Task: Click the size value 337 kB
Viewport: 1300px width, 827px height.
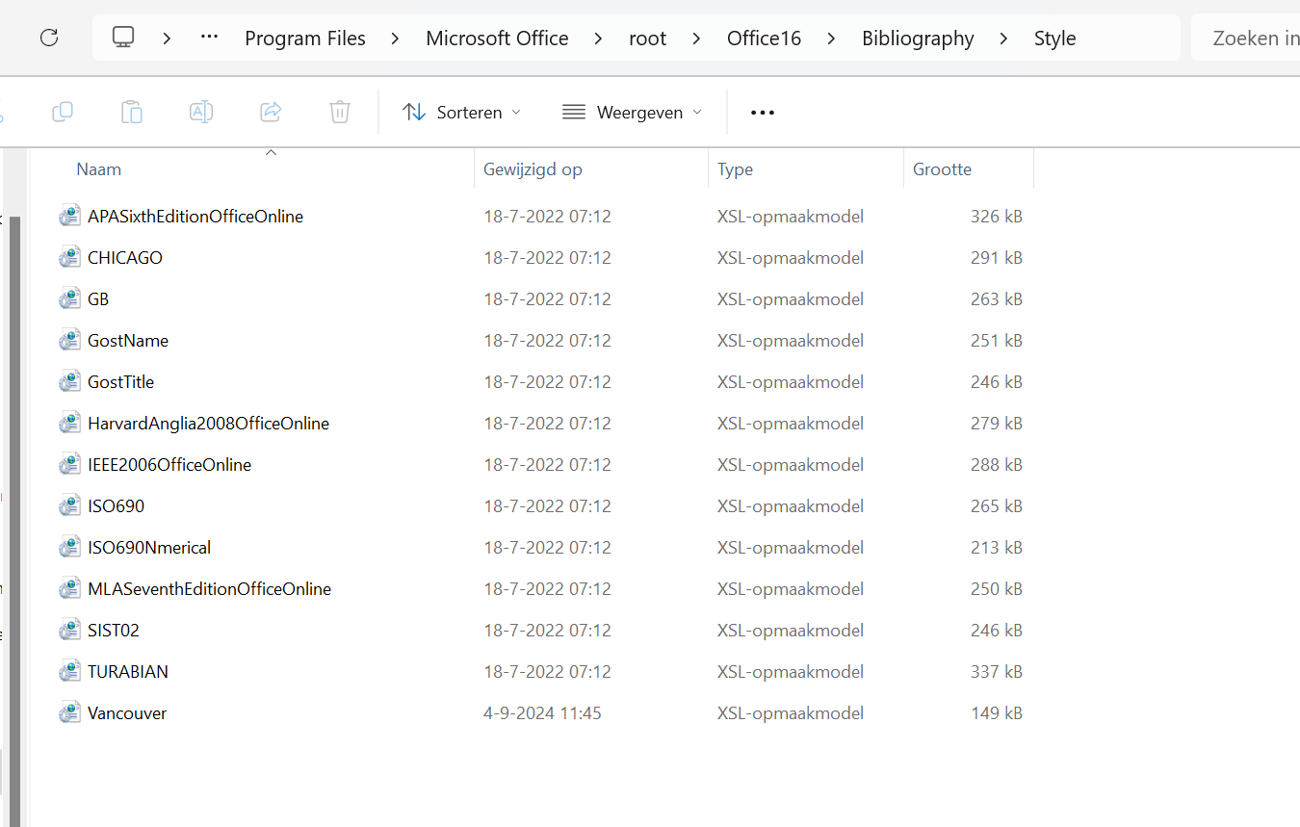Action: 997,672
